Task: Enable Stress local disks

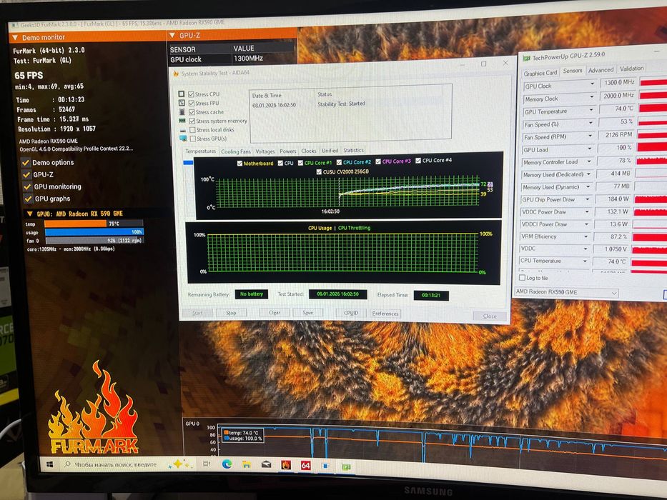Action: (193, 130)
